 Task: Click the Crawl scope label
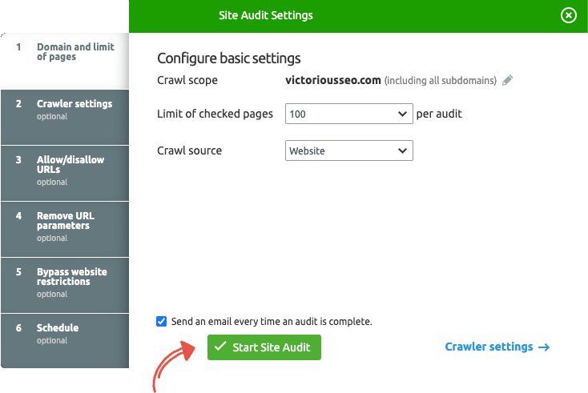click(x=187, y=80)
